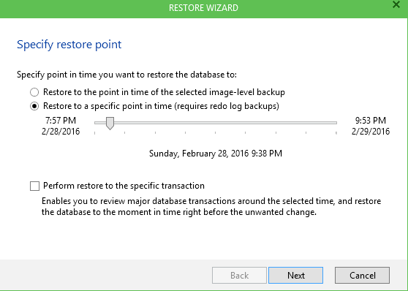Click the Specify restore point heading
408x291 pixels.
pyautogui.click(x=69, y=45)
